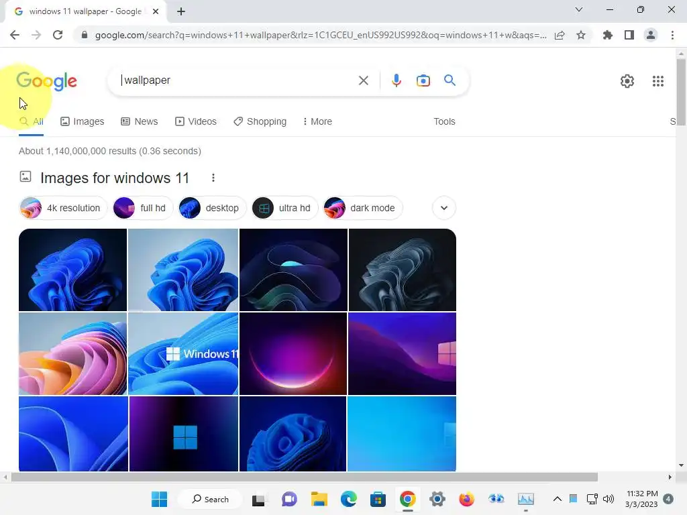Open Microsoft Store from the taskbar
This screenshot has height=515, width=687.
click(x=378, y=499)
